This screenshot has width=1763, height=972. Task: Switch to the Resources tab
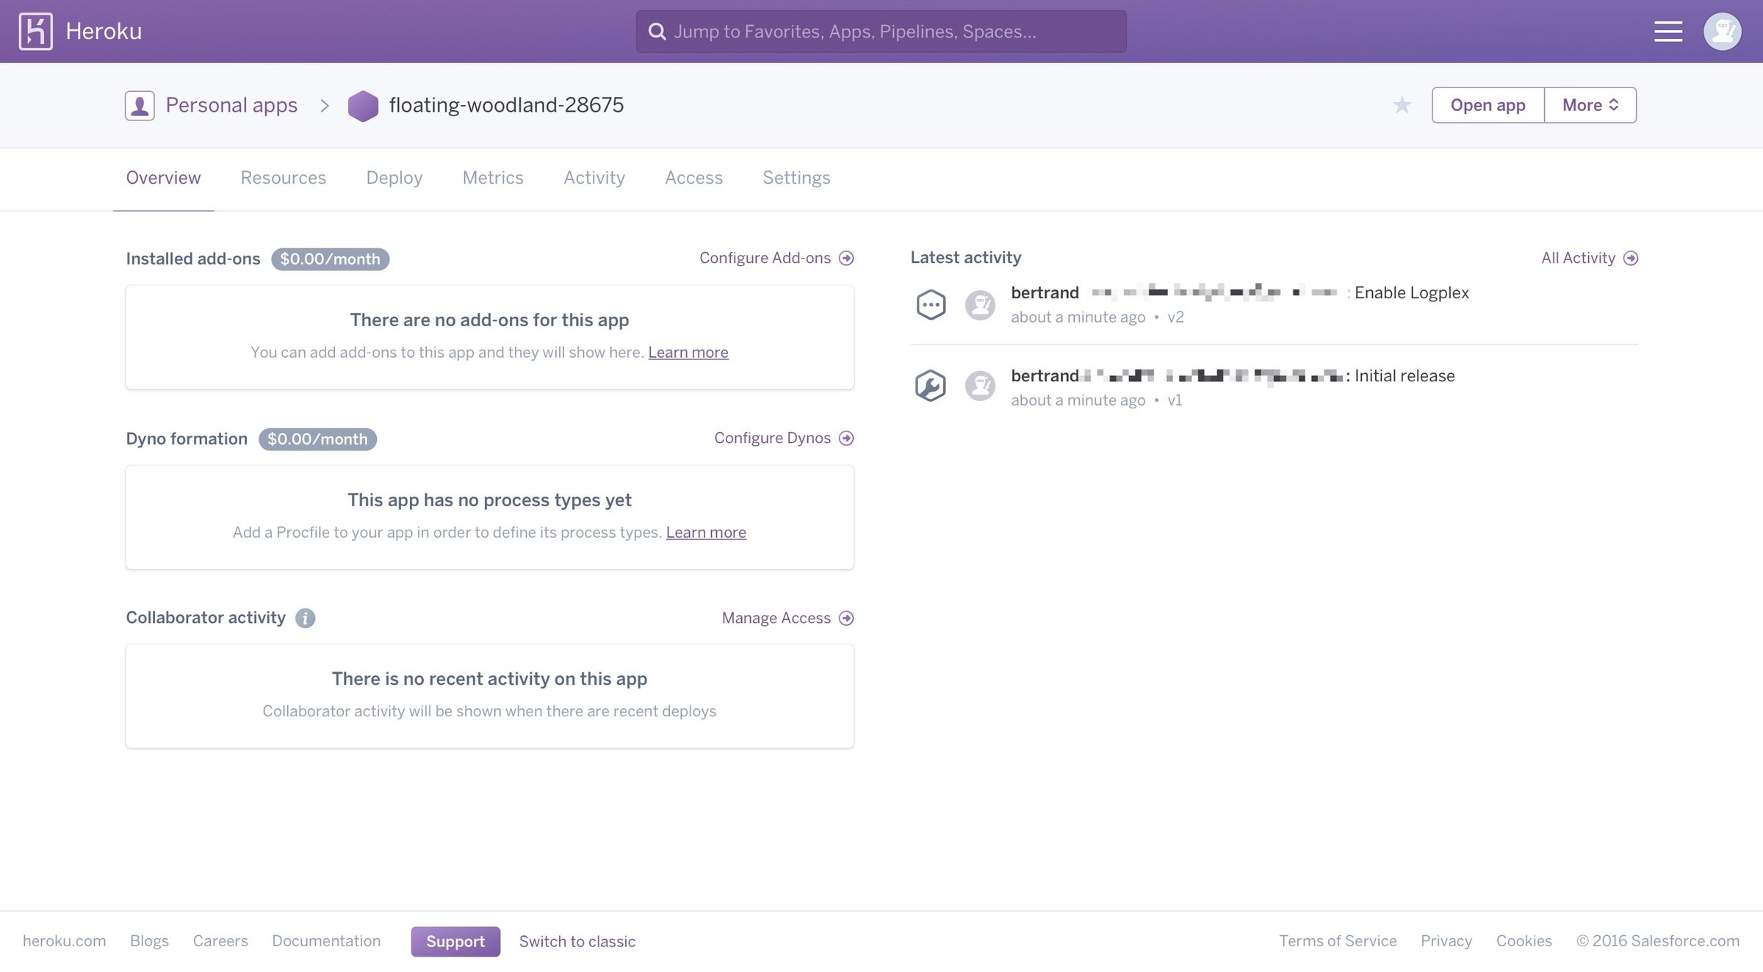(283, 178)
